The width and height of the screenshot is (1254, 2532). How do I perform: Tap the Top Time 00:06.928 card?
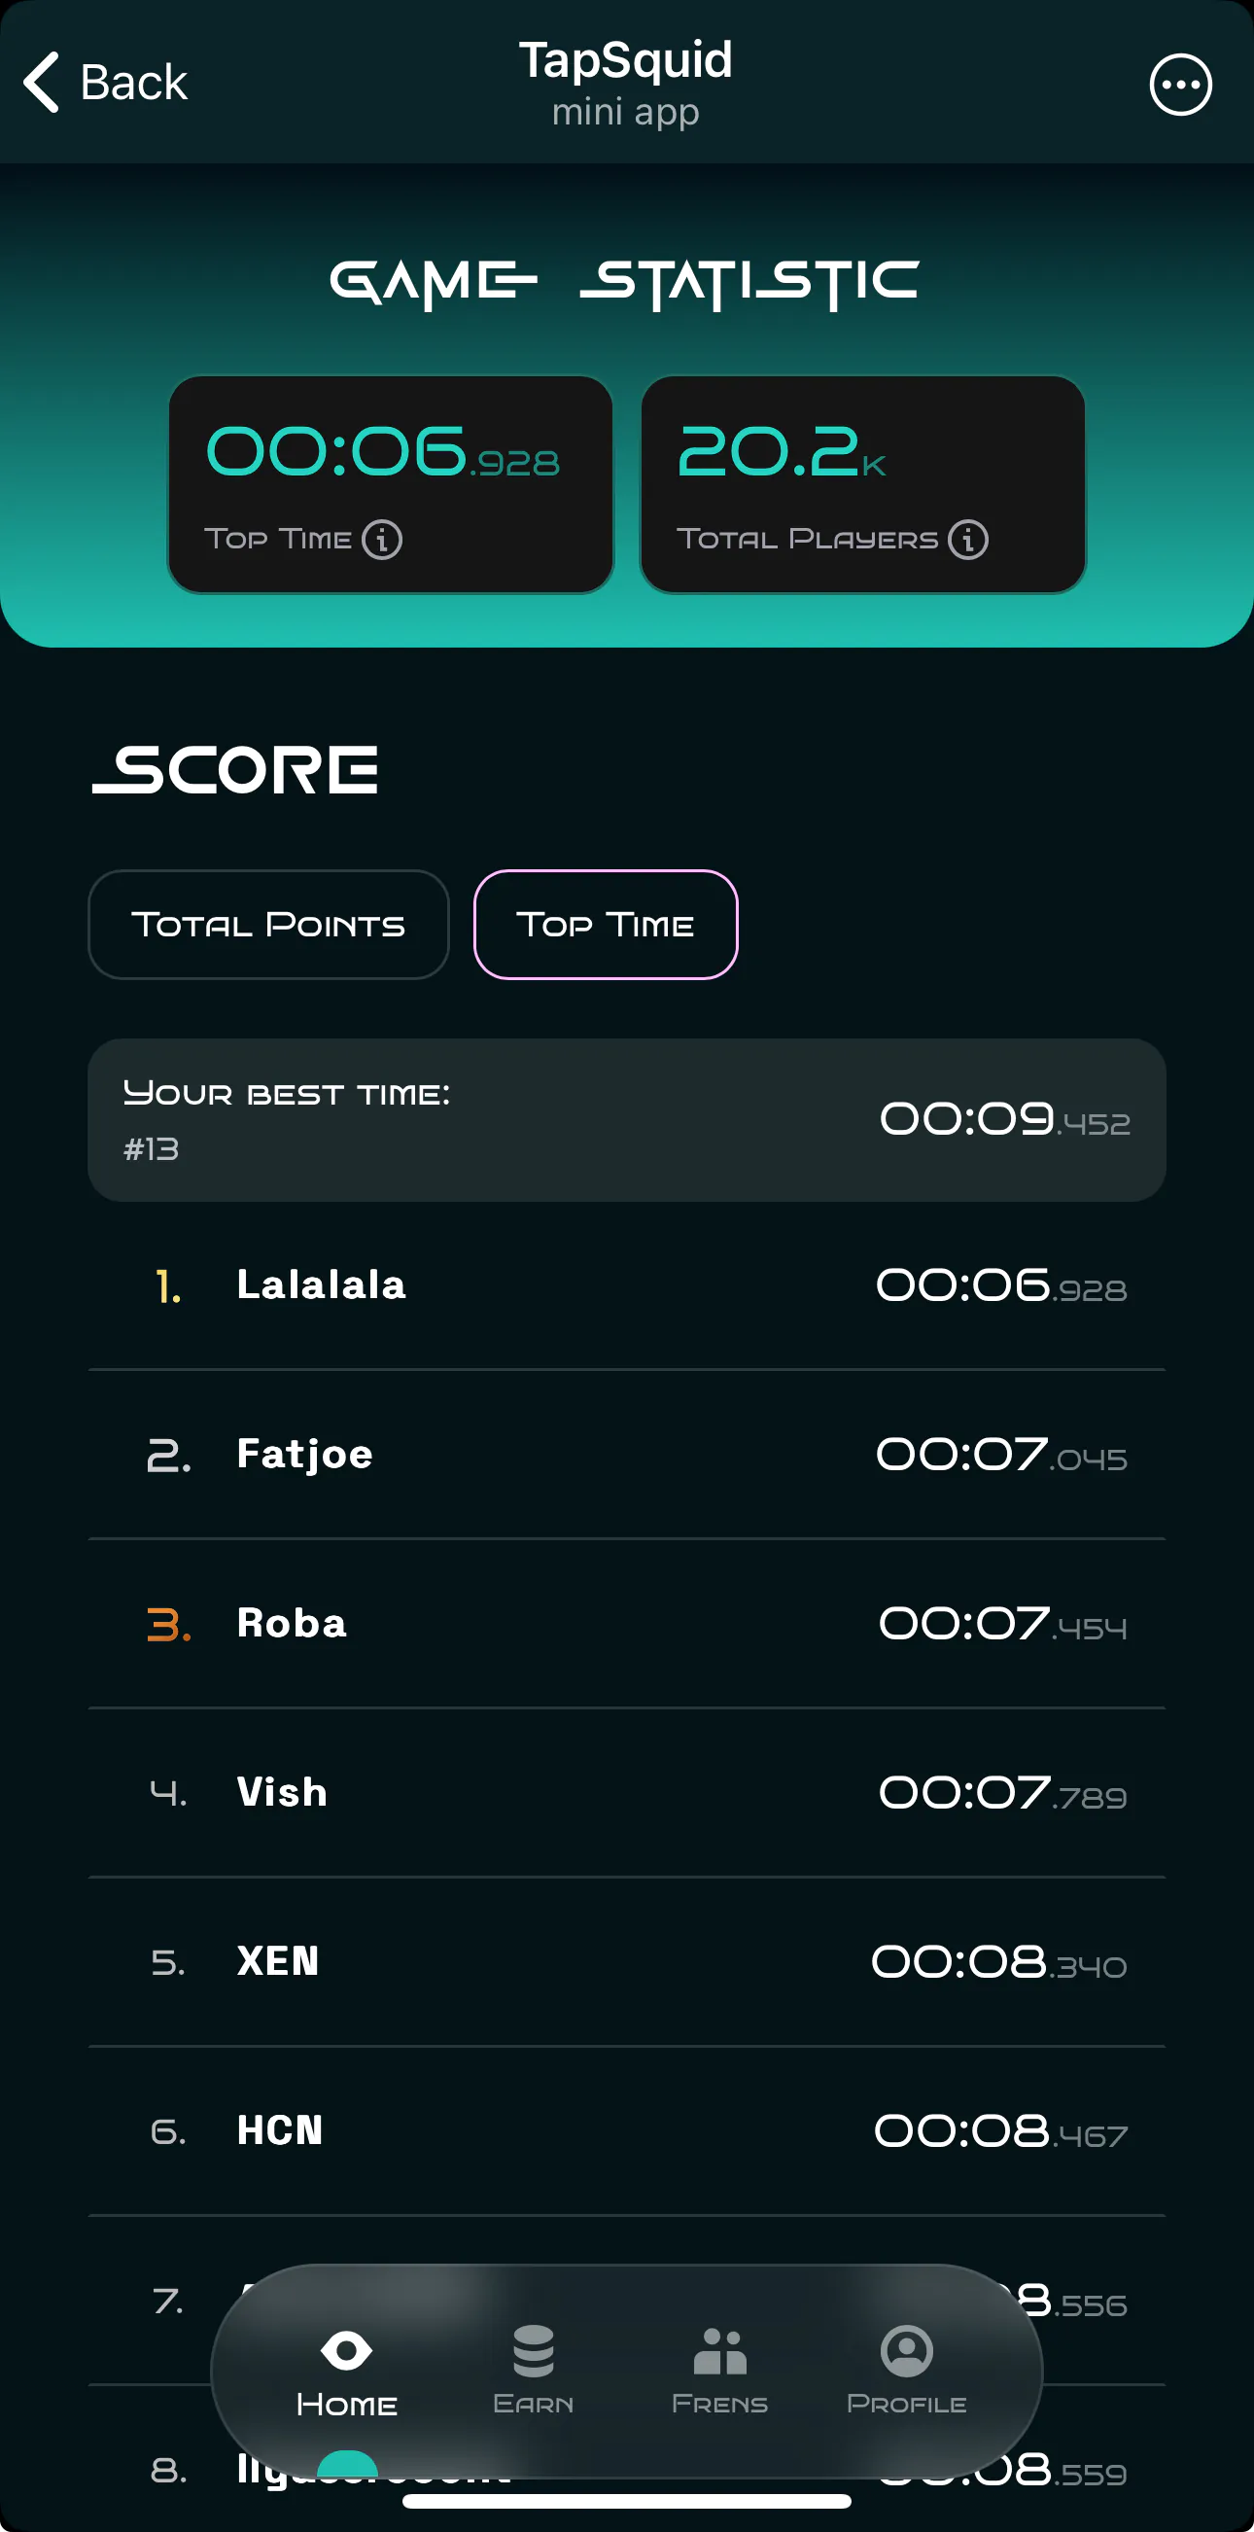coord(390,483)
